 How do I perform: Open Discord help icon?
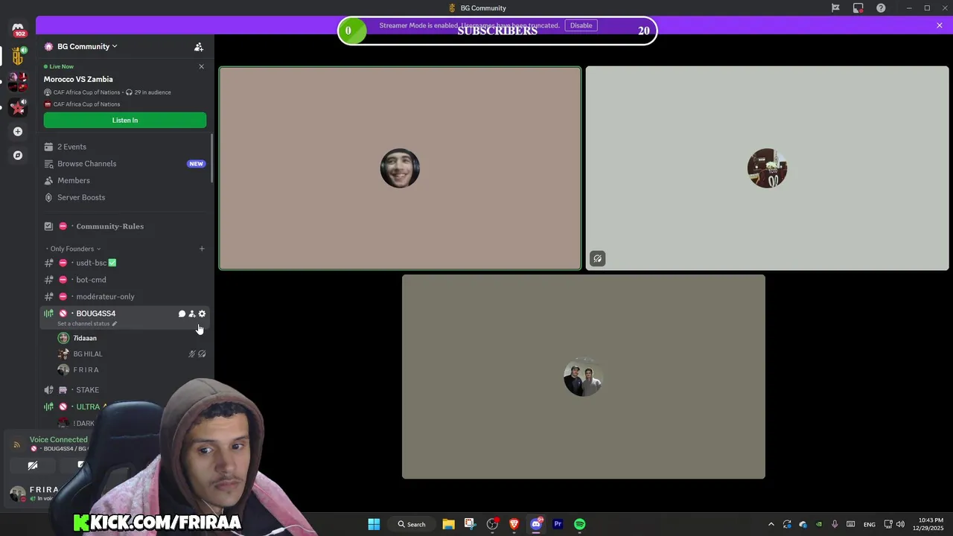[x=881, y=8]
